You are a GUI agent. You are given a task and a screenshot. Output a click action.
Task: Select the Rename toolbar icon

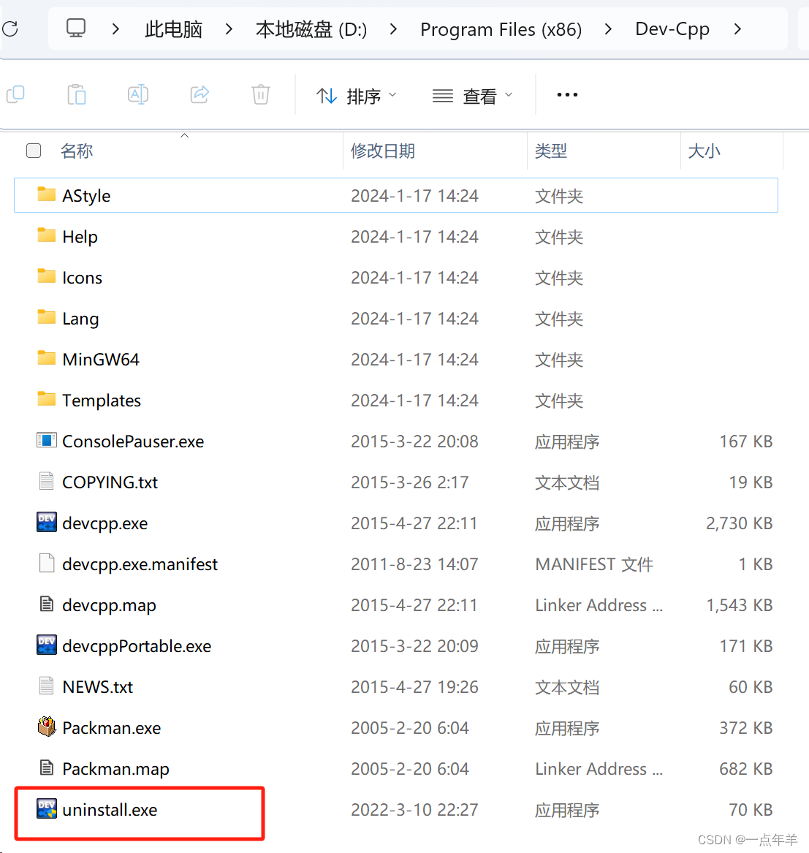pyautogui.click(x=137, y=94)
